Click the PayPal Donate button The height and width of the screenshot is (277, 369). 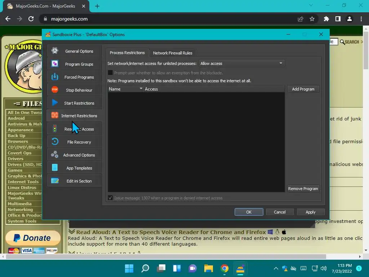click(x=33, y=238)
